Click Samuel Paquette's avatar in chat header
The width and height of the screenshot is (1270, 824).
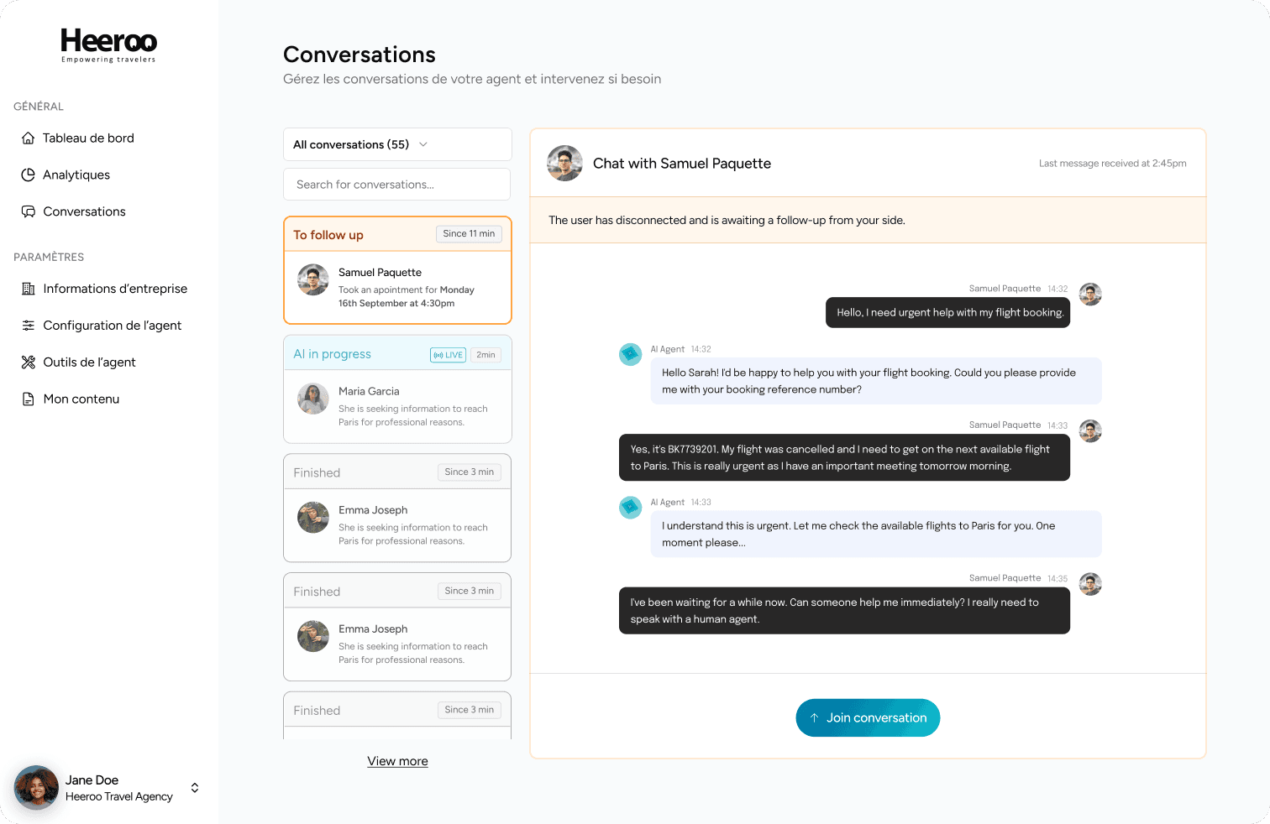(564, 164)
